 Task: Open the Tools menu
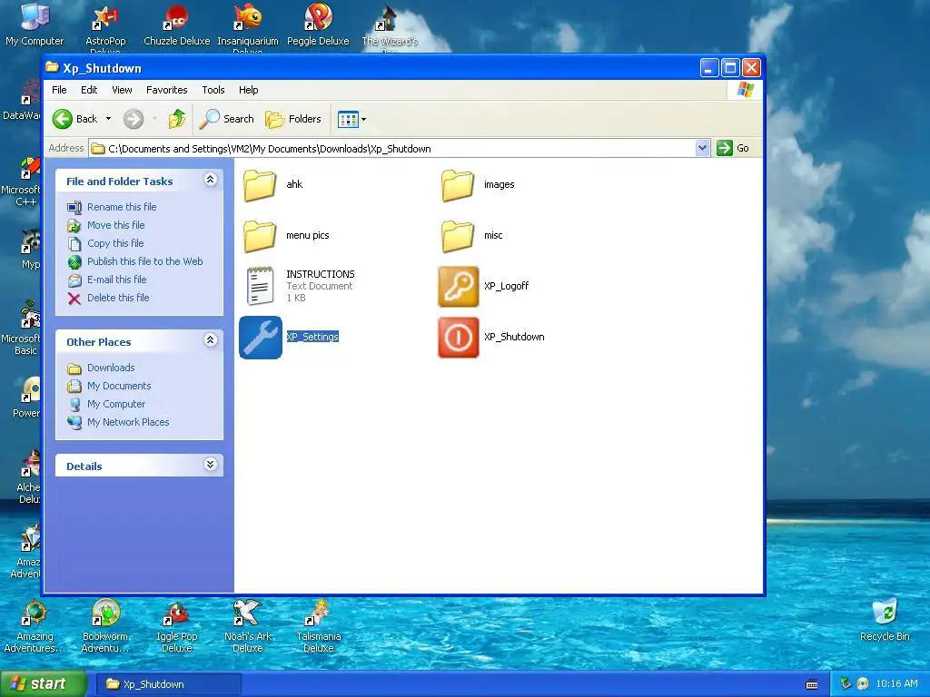pyautogui.click(x=213, y=90)
